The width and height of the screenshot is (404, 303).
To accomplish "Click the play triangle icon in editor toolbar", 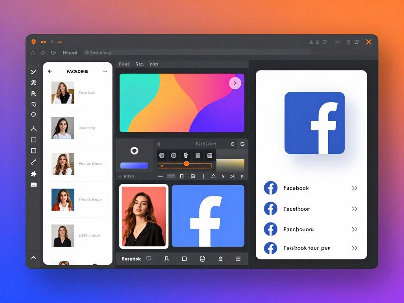I will (242, 176).
